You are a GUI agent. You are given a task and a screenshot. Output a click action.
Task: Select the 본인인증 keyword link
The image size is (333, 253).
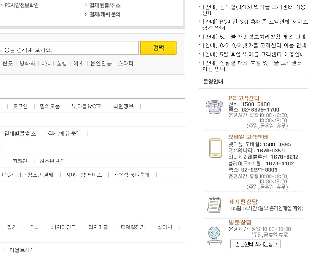[101, 63]
